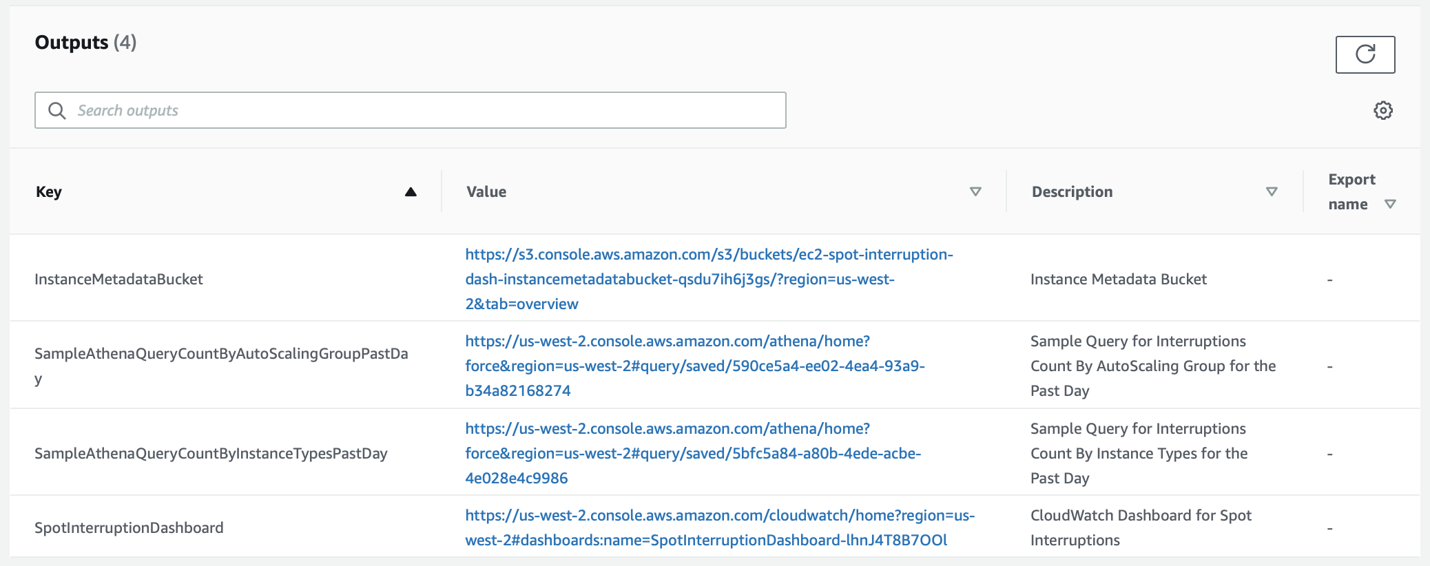Select the SpotInterruptionDashboard key cell
The width and height of the screenshot is (1430, 566).
[x=129, y=527]
